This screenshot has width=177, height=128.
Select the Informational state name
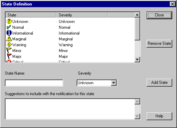[23, 33]
